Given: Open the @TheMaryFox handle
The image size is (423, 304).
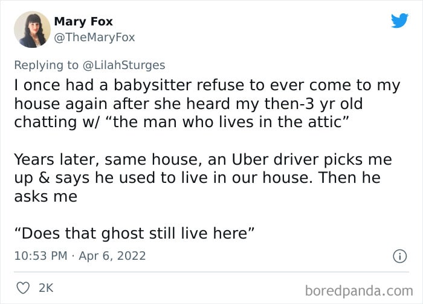Looking at the screenshot, I should coord(94,37).
